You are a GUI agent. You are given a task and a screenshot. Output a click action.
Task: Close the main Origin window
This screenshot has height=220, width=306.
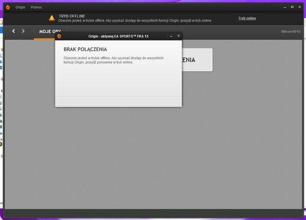299,7
